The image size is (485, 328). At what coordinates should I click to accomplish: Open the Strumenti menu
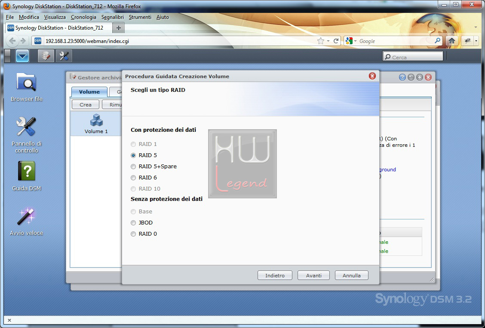pyautogui.click(x=140, y=17)
